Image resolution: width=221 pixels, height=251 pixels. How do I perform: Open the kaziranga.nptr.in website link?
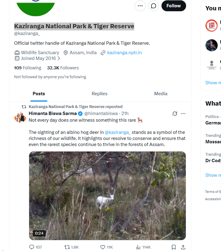coord(124,53)
